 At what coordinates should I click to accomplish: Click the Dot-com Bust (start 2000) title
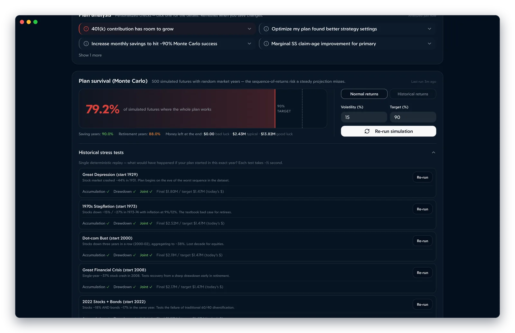107,238
